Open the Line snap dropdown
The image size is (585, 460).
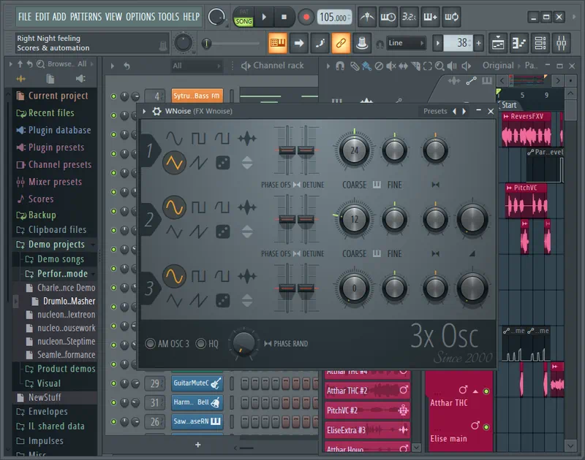(406, 43)
